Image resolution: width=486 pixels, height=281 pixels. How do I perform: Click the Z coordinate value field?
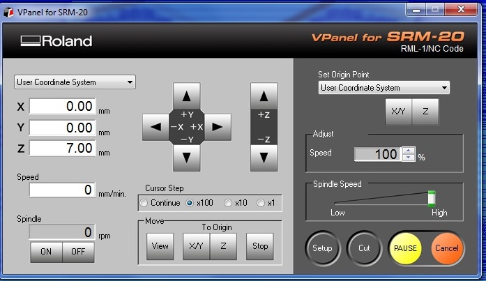coord(62,148)
